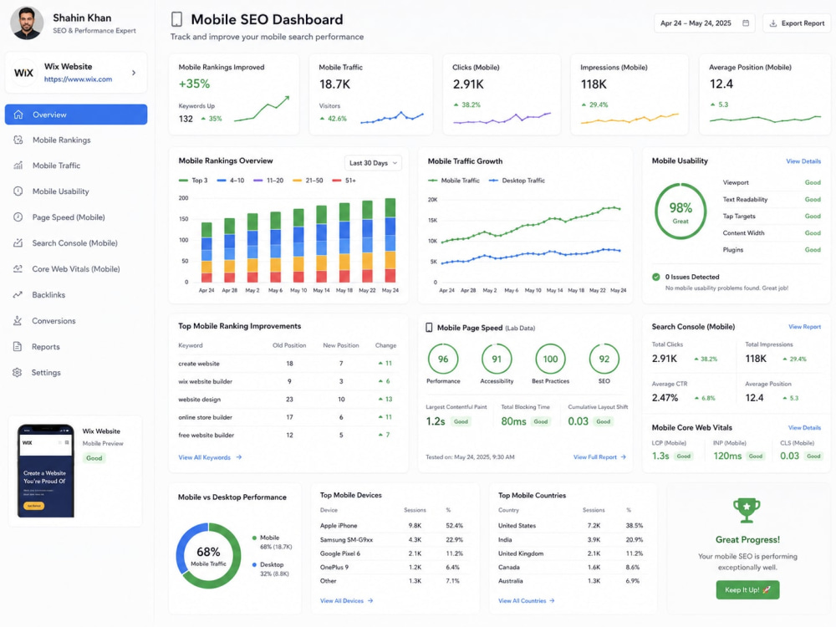
Task: Open the Apr 24 – May 24, 2025 date picker
Action: point(704,23)
